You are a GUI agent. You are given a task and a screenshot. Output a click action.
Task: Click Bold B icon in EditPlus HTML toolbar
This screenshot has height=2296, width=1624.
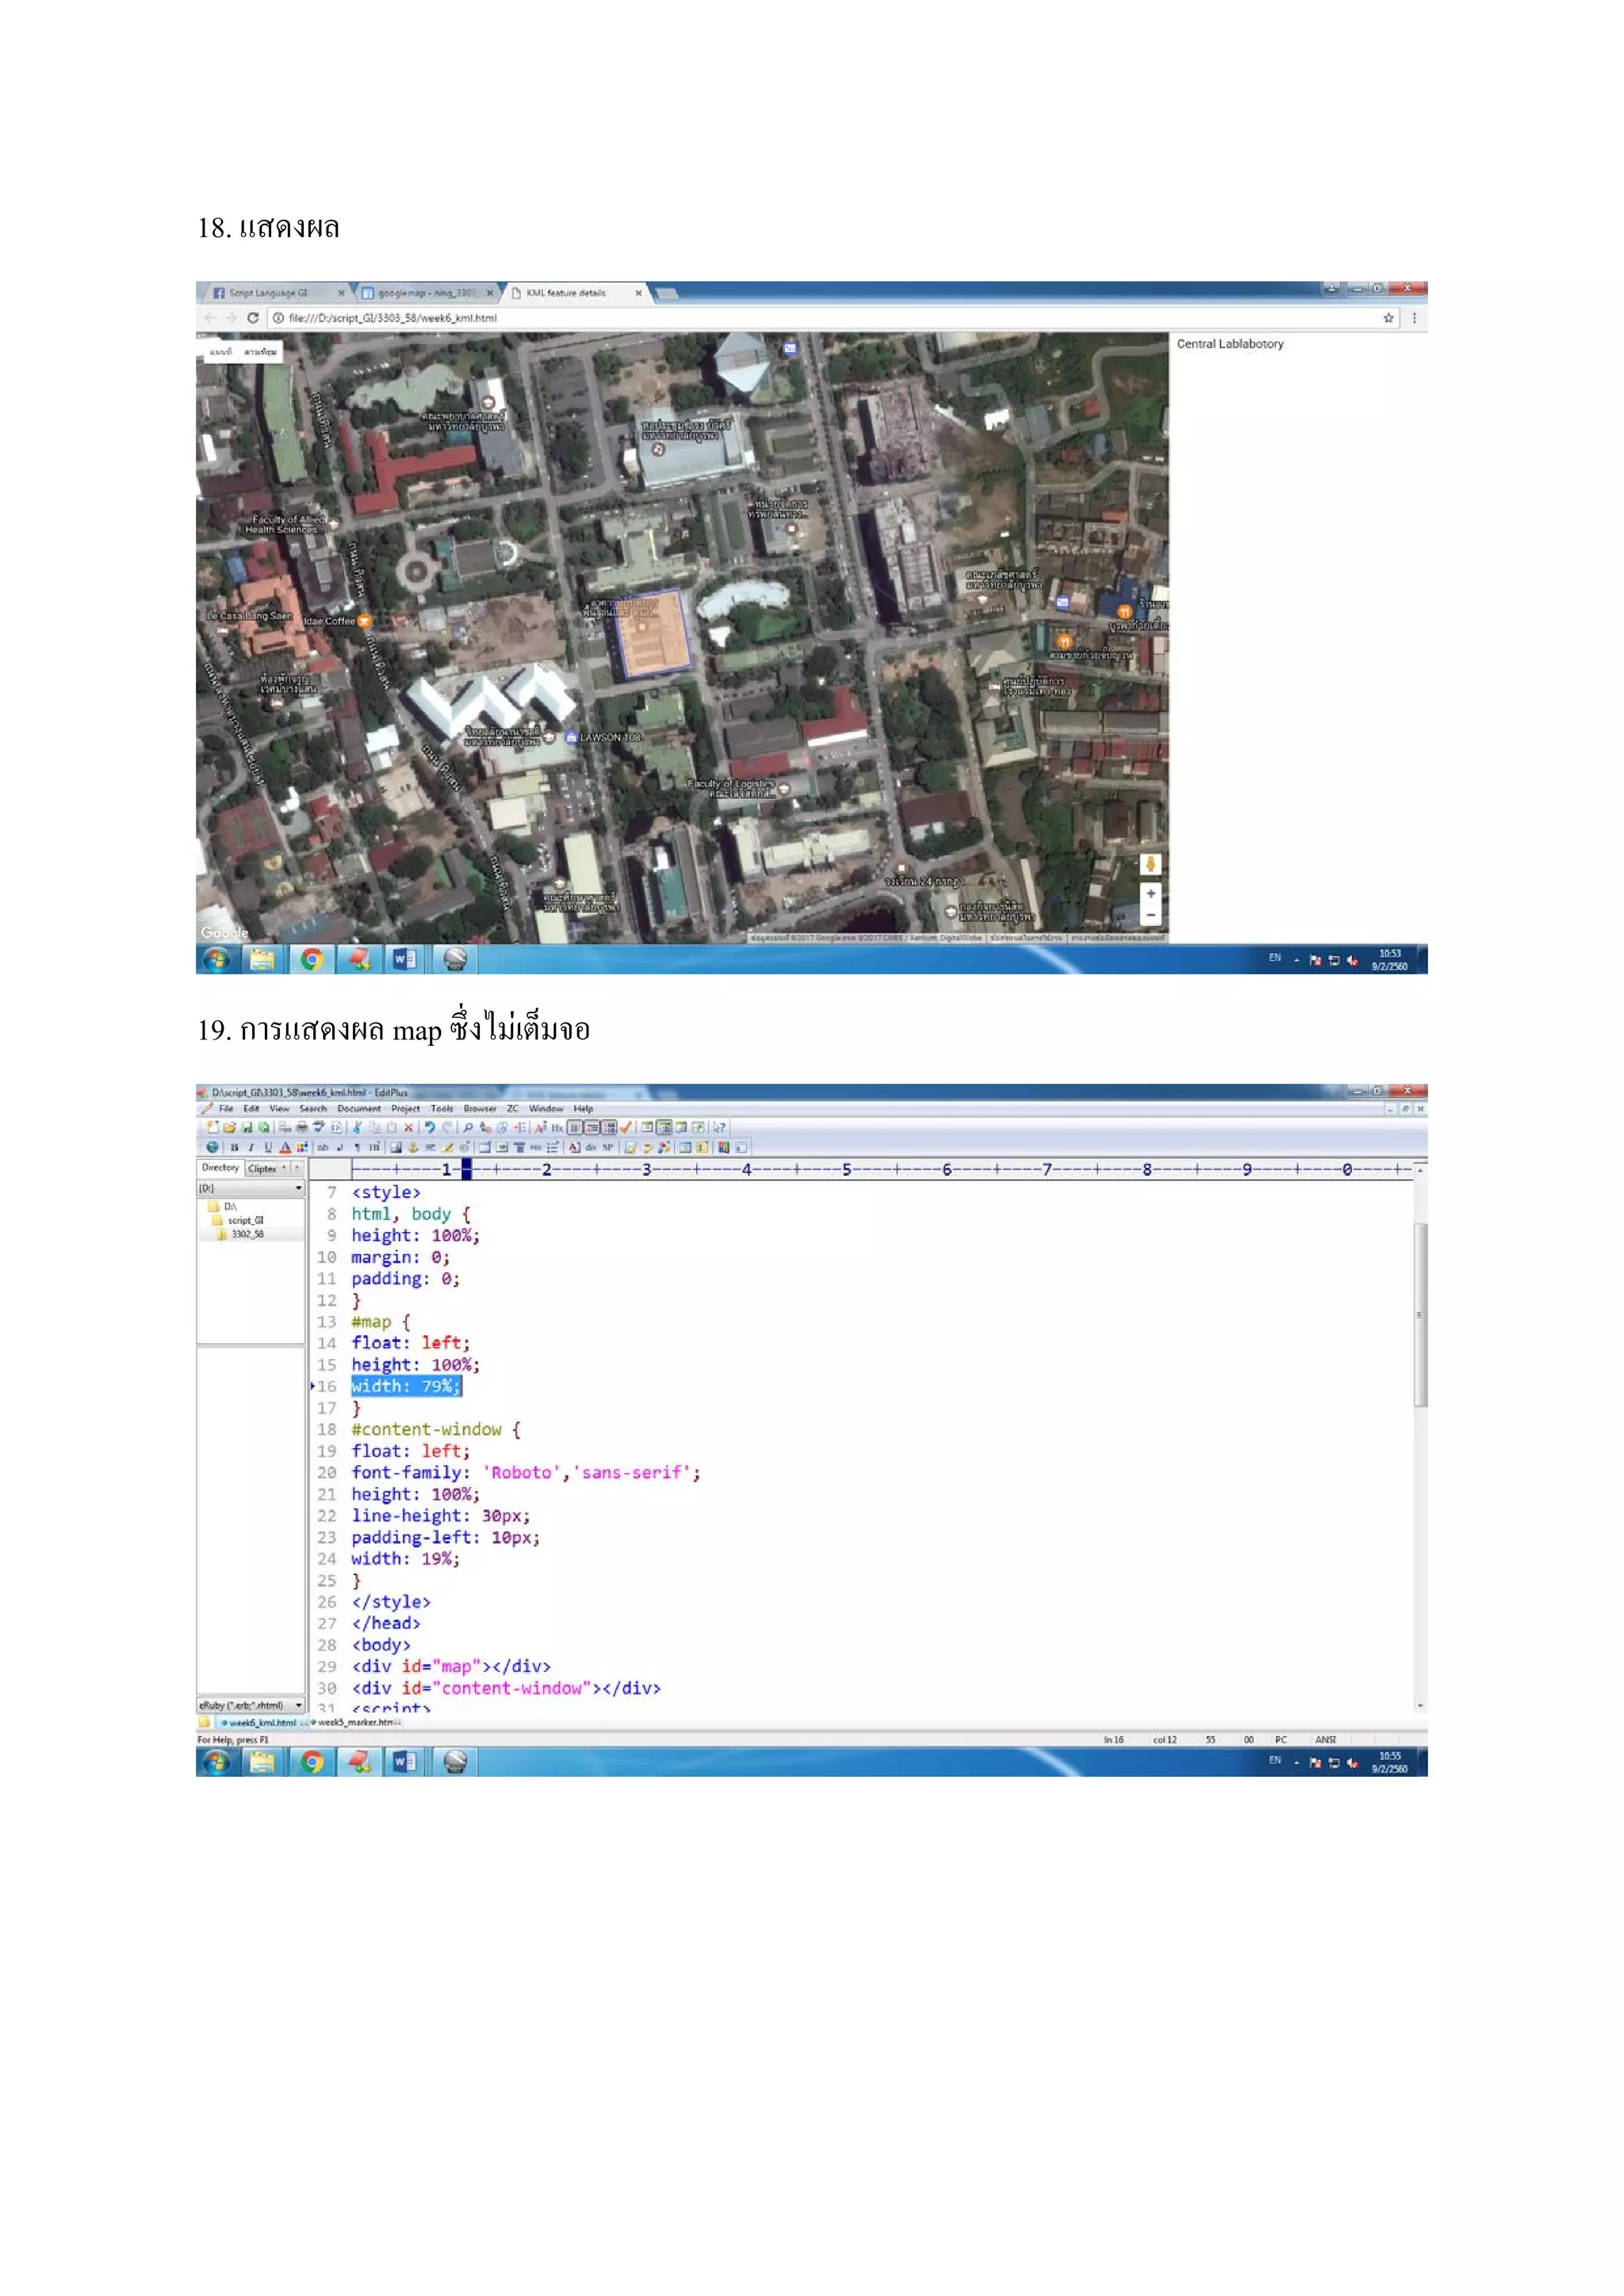click(234, 1148)
